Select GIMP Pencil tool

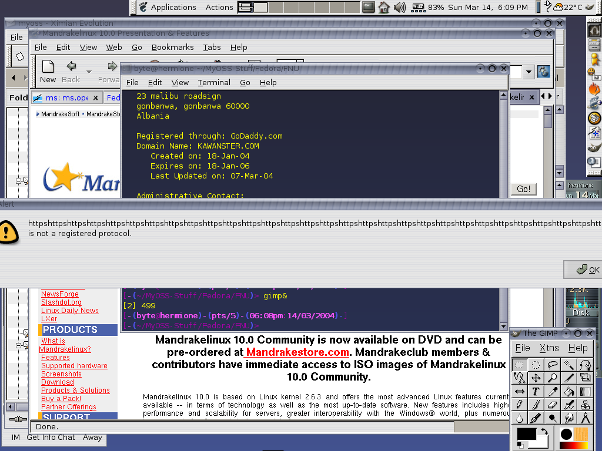tap(519, 405)
